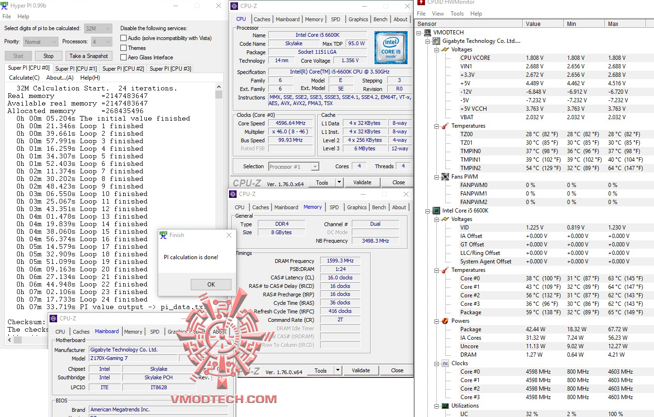
Task: Click the Voltages lightning icon under Gigabyte Technology
Action: click(445, 49)
